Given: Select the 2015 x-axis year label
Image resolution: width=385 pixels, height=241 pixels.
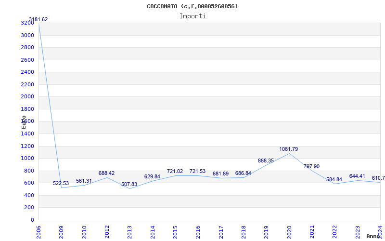Looking at the screenshot, I should click(x=175, y=232).
